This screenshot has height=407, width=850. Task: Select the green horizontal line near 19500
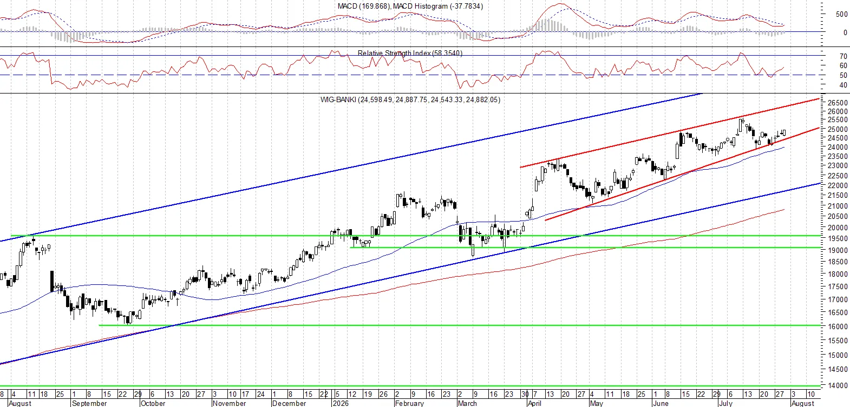pyautogui.click(x=416, y=236)
